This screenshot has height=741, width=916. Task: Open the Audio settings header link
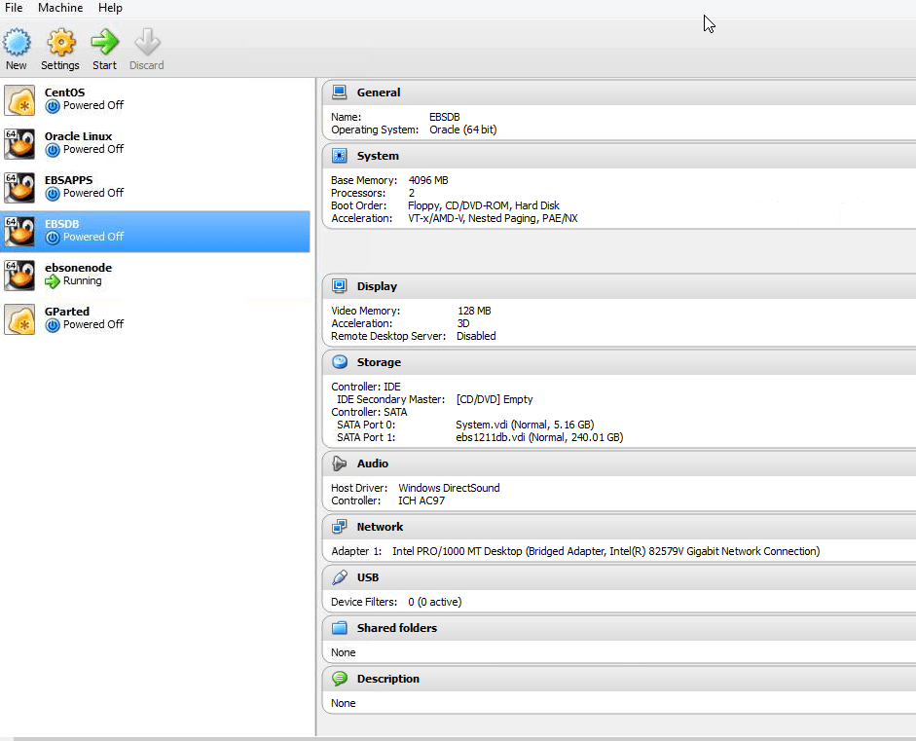tap(373, 463)
